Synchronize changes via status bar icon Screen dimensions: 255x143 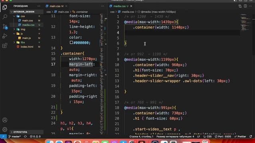pyautogui.click(x=25, y=137)
